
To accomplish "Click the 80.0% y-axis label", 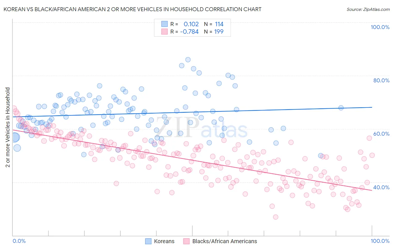I will pos(381,80).
